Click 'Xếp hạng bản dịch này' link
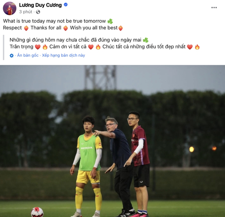This screenshot has height=217, width=225. (63, 55)
